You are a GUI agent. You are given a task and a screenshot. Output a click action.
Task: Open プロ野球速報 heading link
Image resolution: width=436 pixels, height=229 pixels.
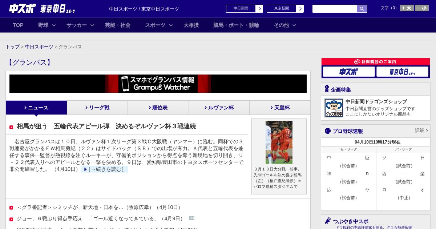348,131
